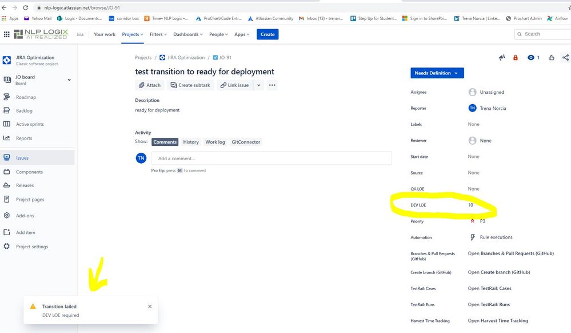
Task: Click the Reports chart icon
Action: tap(6, 138)
